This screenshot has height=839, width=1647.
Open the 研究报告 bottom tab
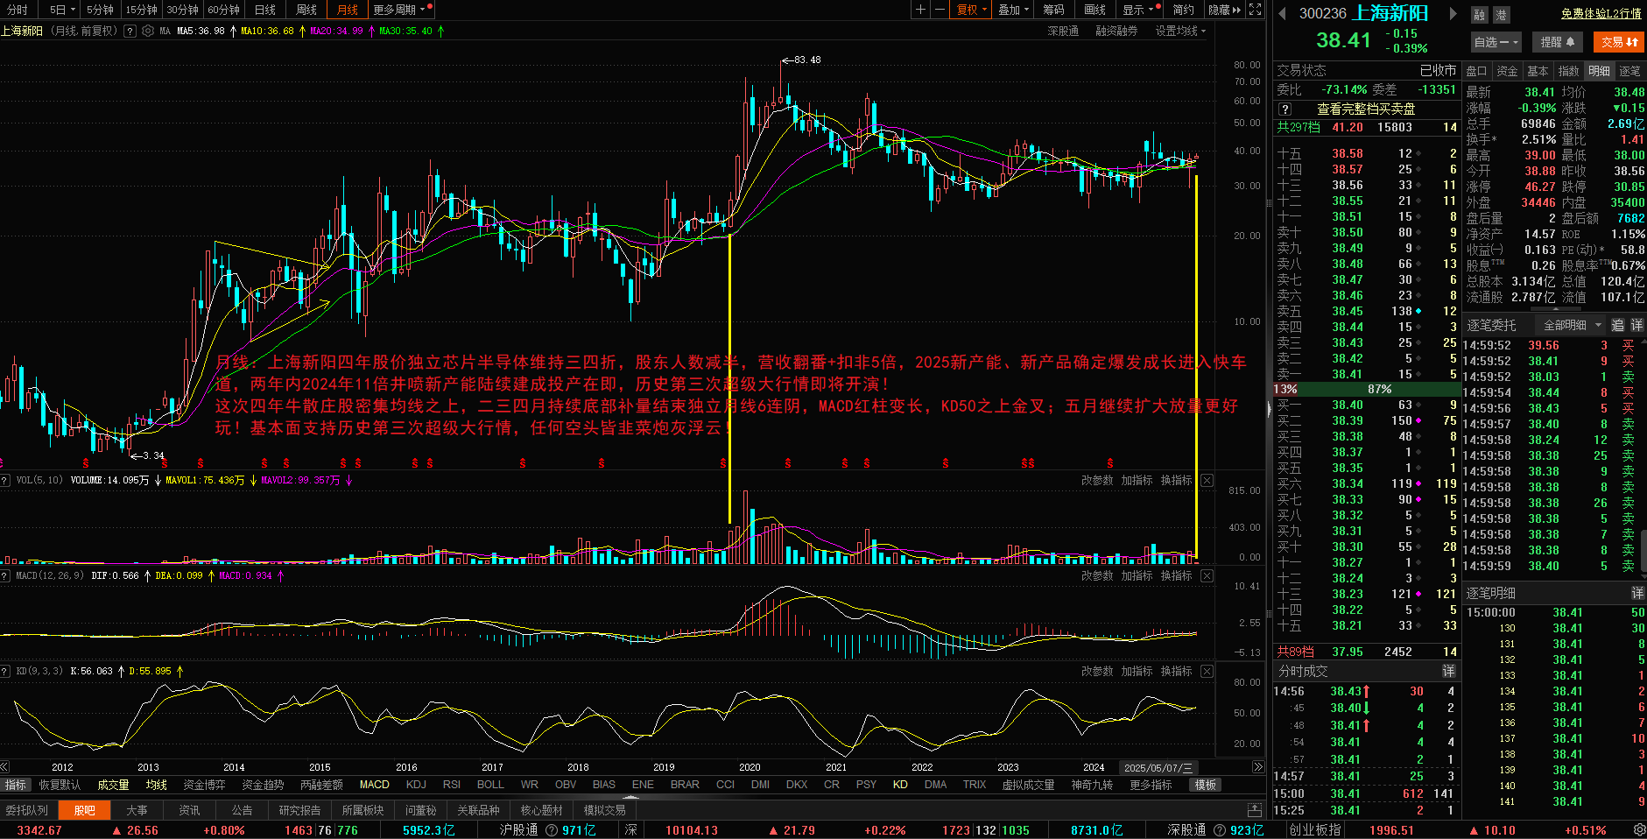click(x=299, y=810)
